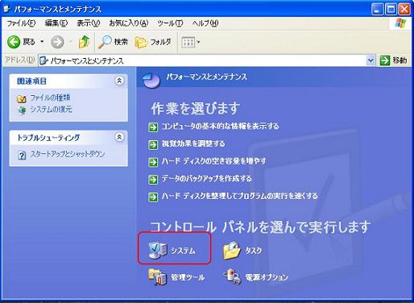Maximize the パフォーマンスとメンテナンス window
Image resolution: width=414 pixels, height=303 pixels.
(x=391, y=10)
